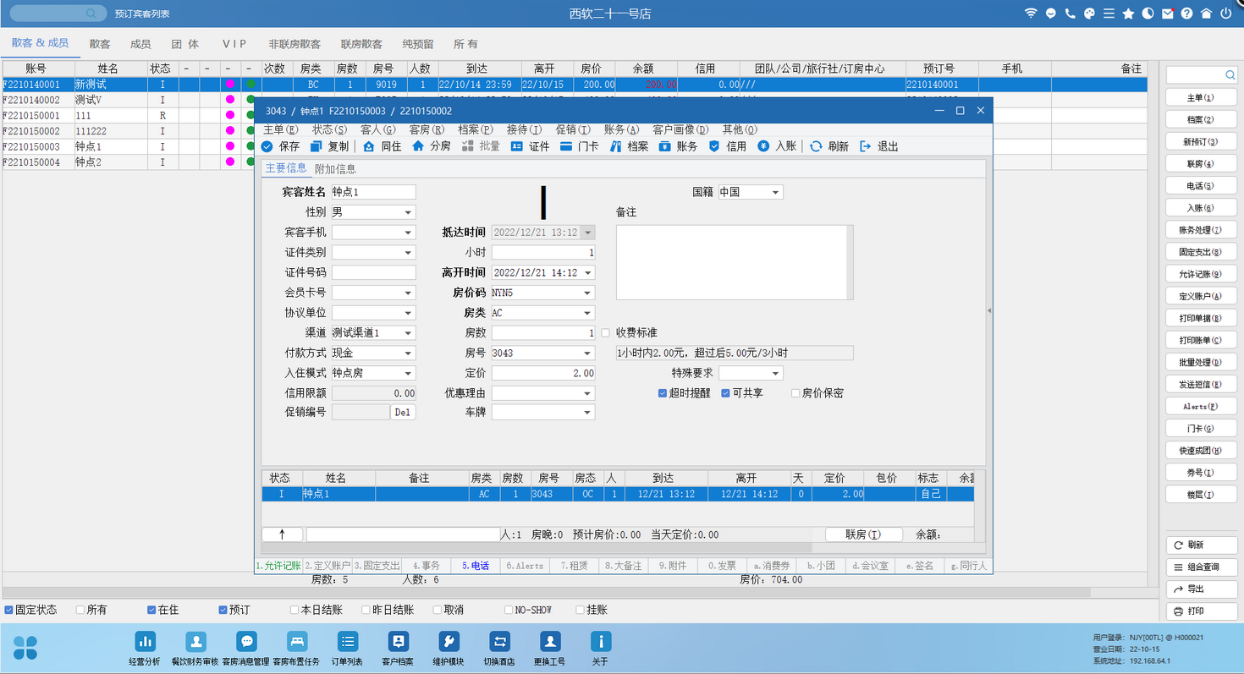Click the 账务处理(I) side button
Image resolution: width=1244 pixels, height=674 pixels.
[x=1200, y=230]
